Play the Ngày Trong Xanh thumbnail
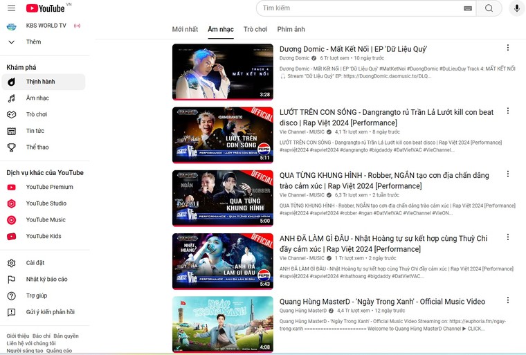526x355 pixels. coord(223,324)
